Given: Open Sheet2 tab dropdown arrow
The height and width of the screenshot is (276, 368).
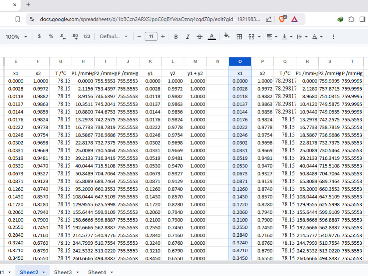Looking at the screenshot, I should (x=44, y=272).
